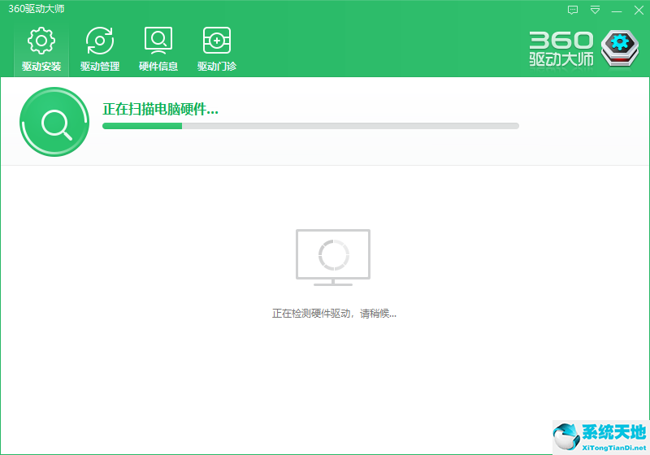Screen dimensions: 650x455
Task: Minimize the 360驱动大师 window
Action: pyautogui.click(x=617, y=10)
